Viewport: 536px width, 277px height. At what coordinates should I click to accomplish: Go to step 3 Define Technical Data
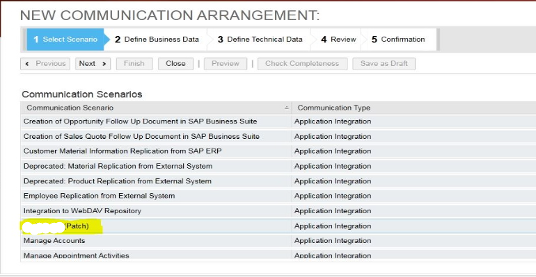(260, 40)
